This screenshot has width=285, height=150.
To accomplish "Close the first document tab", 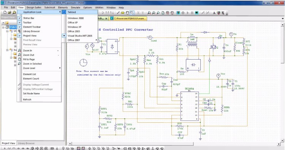I will click(x=106, y=19).
